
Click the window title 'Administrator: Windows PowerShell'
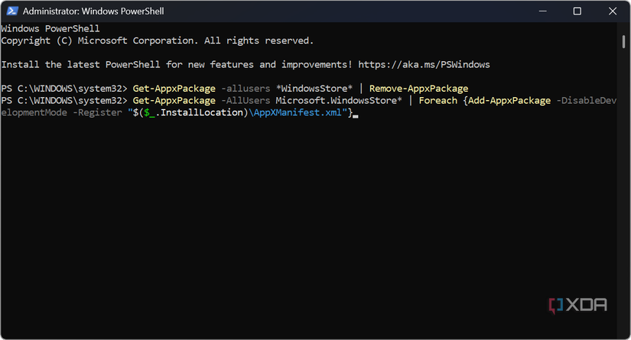(93, 11)
